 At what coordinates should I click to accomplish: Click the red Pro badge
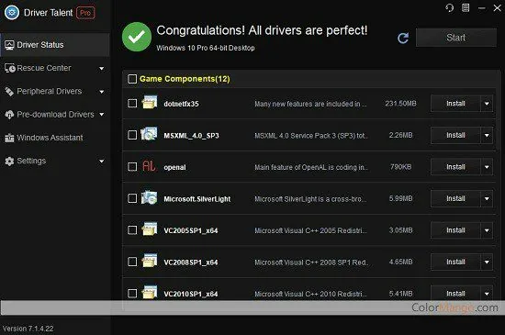(85, 13)
